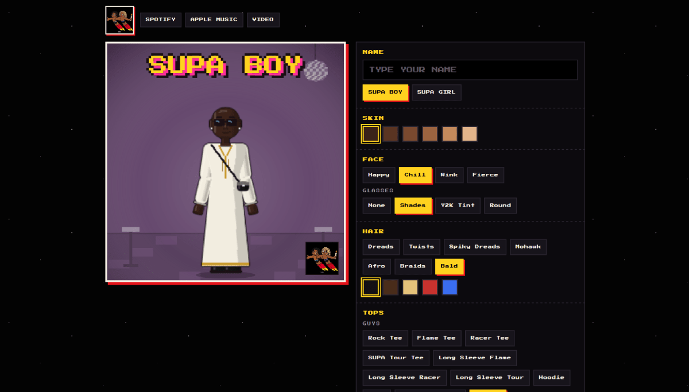Choose the SUPA Tour Tee top
Image resolution: width=689 pixels, height=392 pixels.
[396, 358]
